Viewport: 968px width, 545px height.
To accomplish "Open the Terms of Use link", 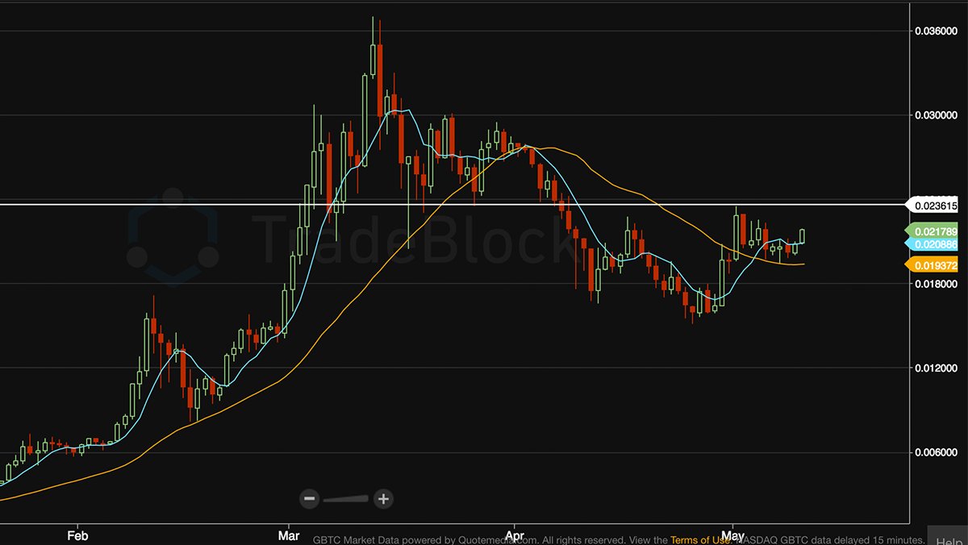I will [x=701, y=539].
